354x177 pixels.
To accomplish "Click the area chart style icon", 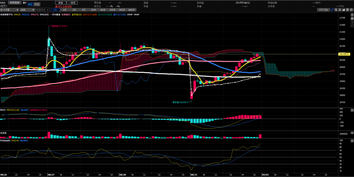I will 344,10.
